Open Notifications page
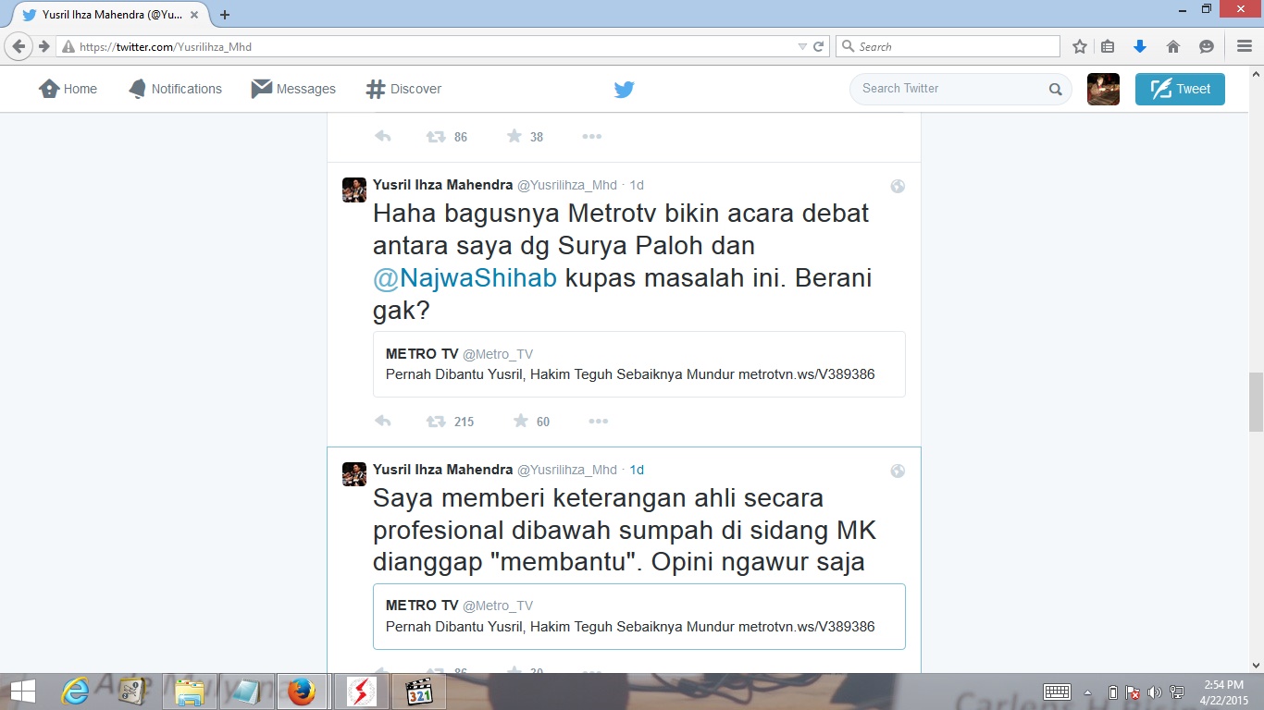Screen dimensions: 1264x710 175,89
